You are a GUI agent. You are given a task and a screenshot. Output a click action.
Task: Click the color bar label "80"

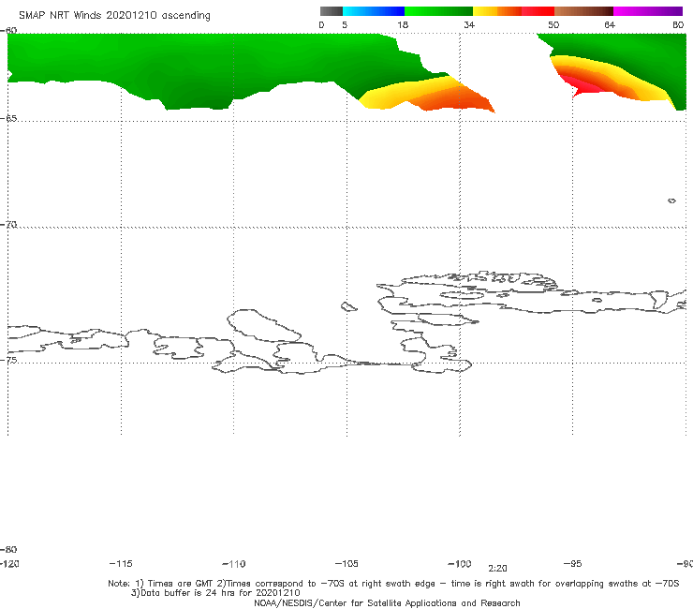pyautogui.click(x=678, y=24)
